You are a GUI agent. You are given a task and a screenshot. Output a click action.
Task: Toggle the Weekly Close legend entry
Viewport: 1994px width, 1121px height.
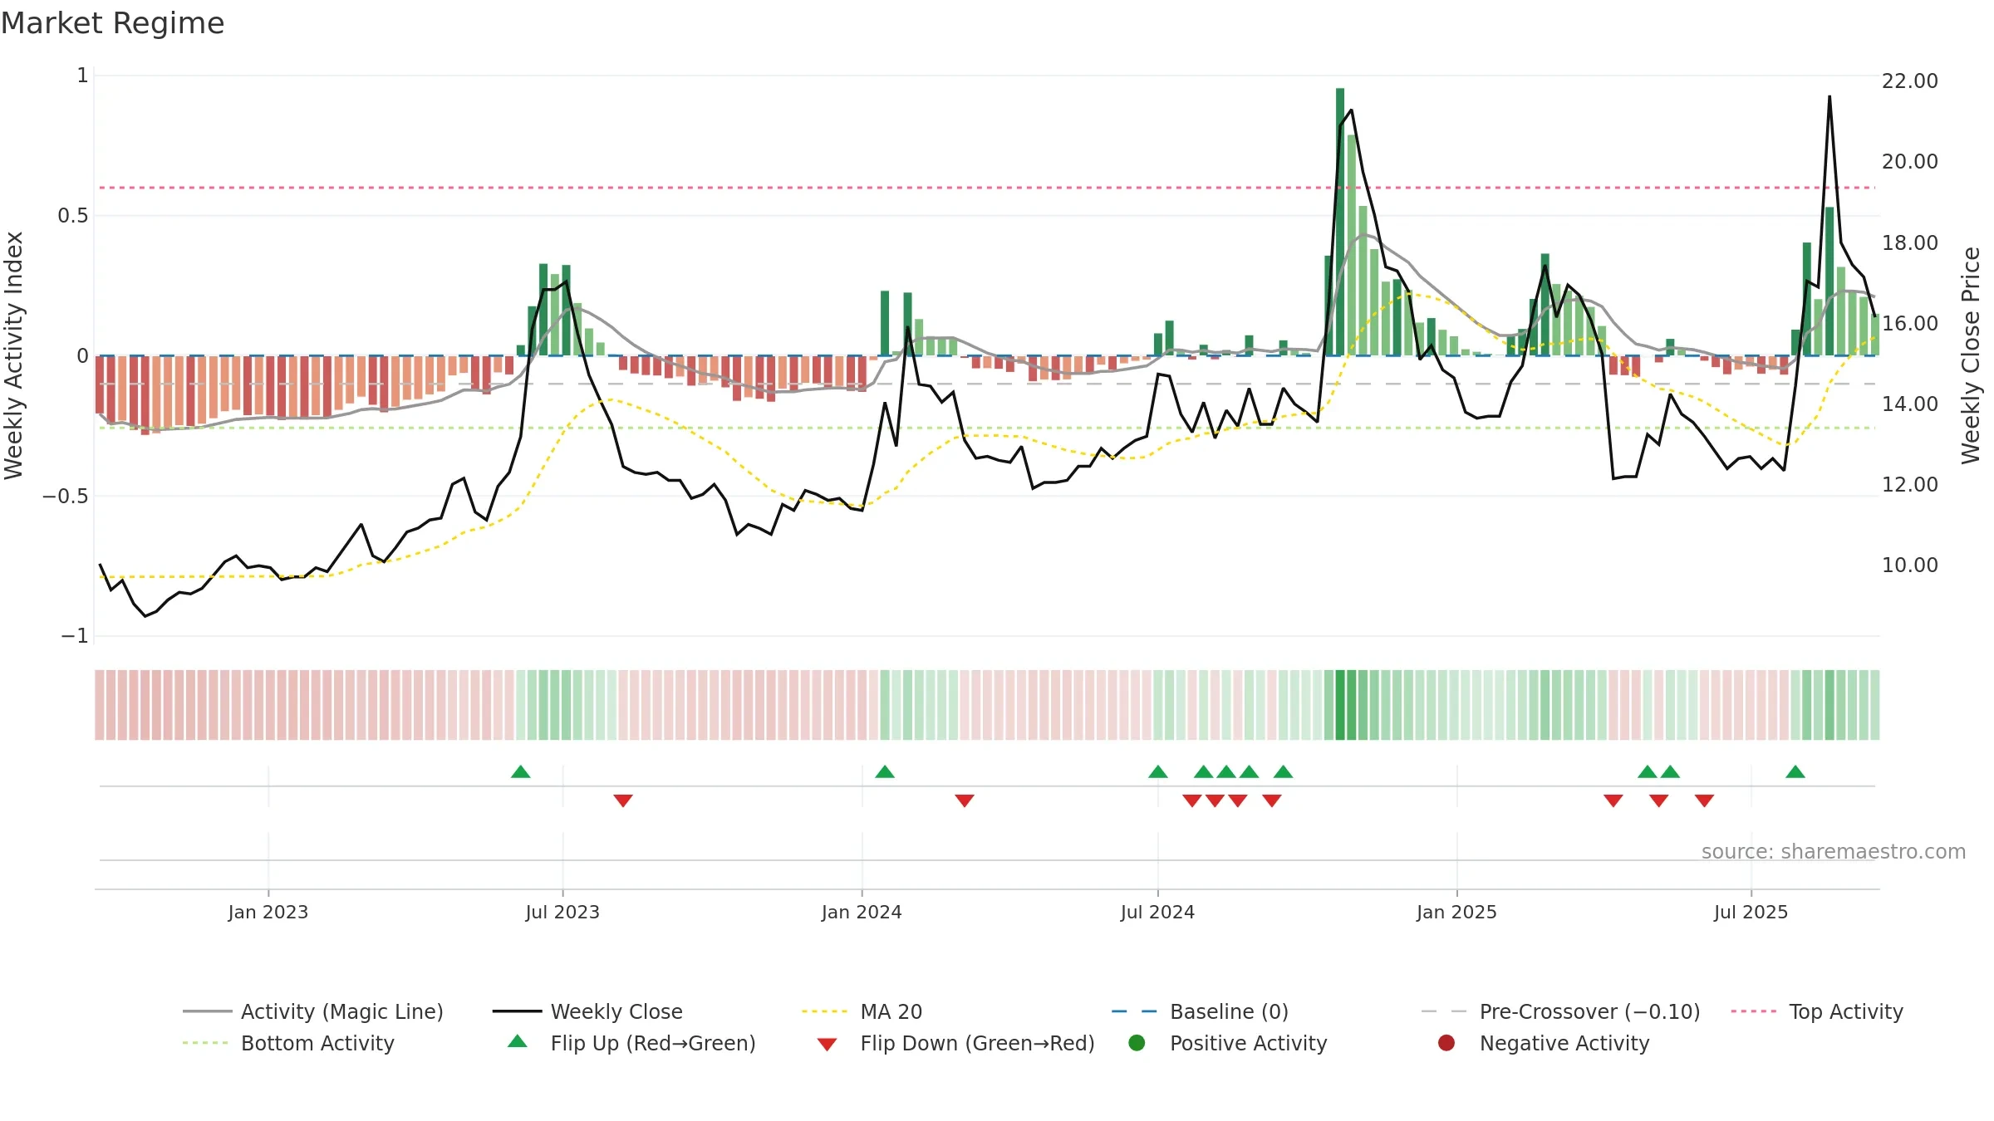[x=587, y=1011]
